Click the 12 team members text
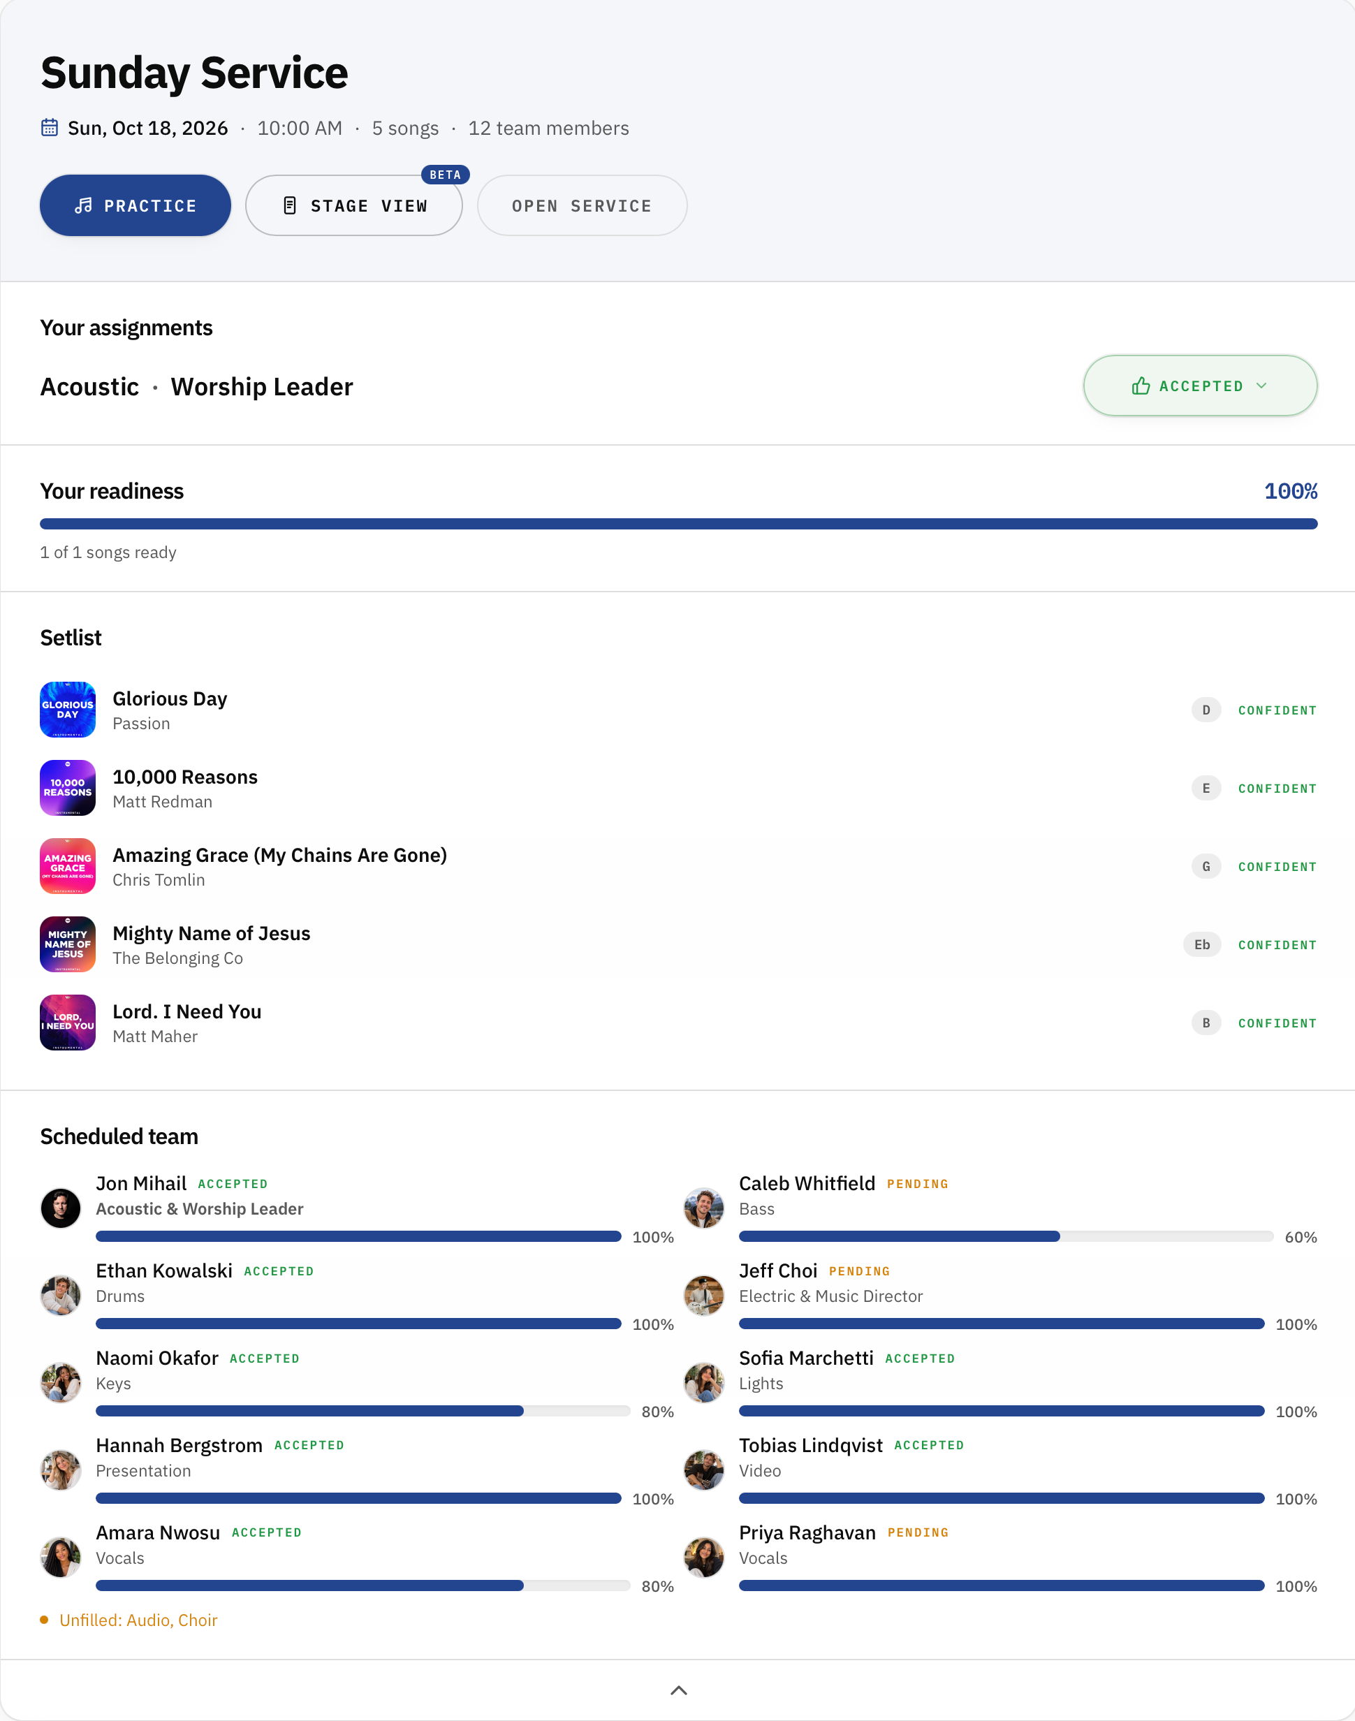The width and height of the screenshot is (1355, 1721). pyautogui.click(x=548, y=128)
